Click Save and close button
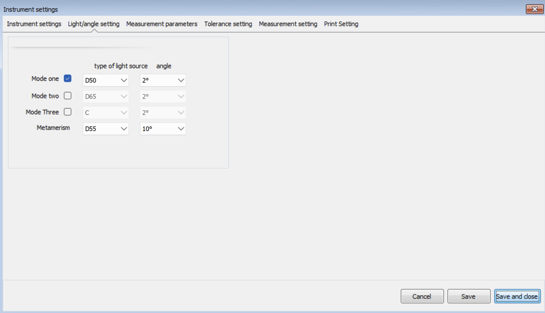The width and height of the screenshot is (545, 313). [x=517, y=296]
